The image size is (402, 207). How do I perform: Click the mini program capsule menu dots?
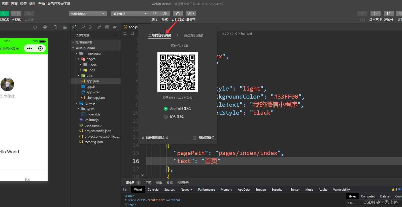coord(29,48)
